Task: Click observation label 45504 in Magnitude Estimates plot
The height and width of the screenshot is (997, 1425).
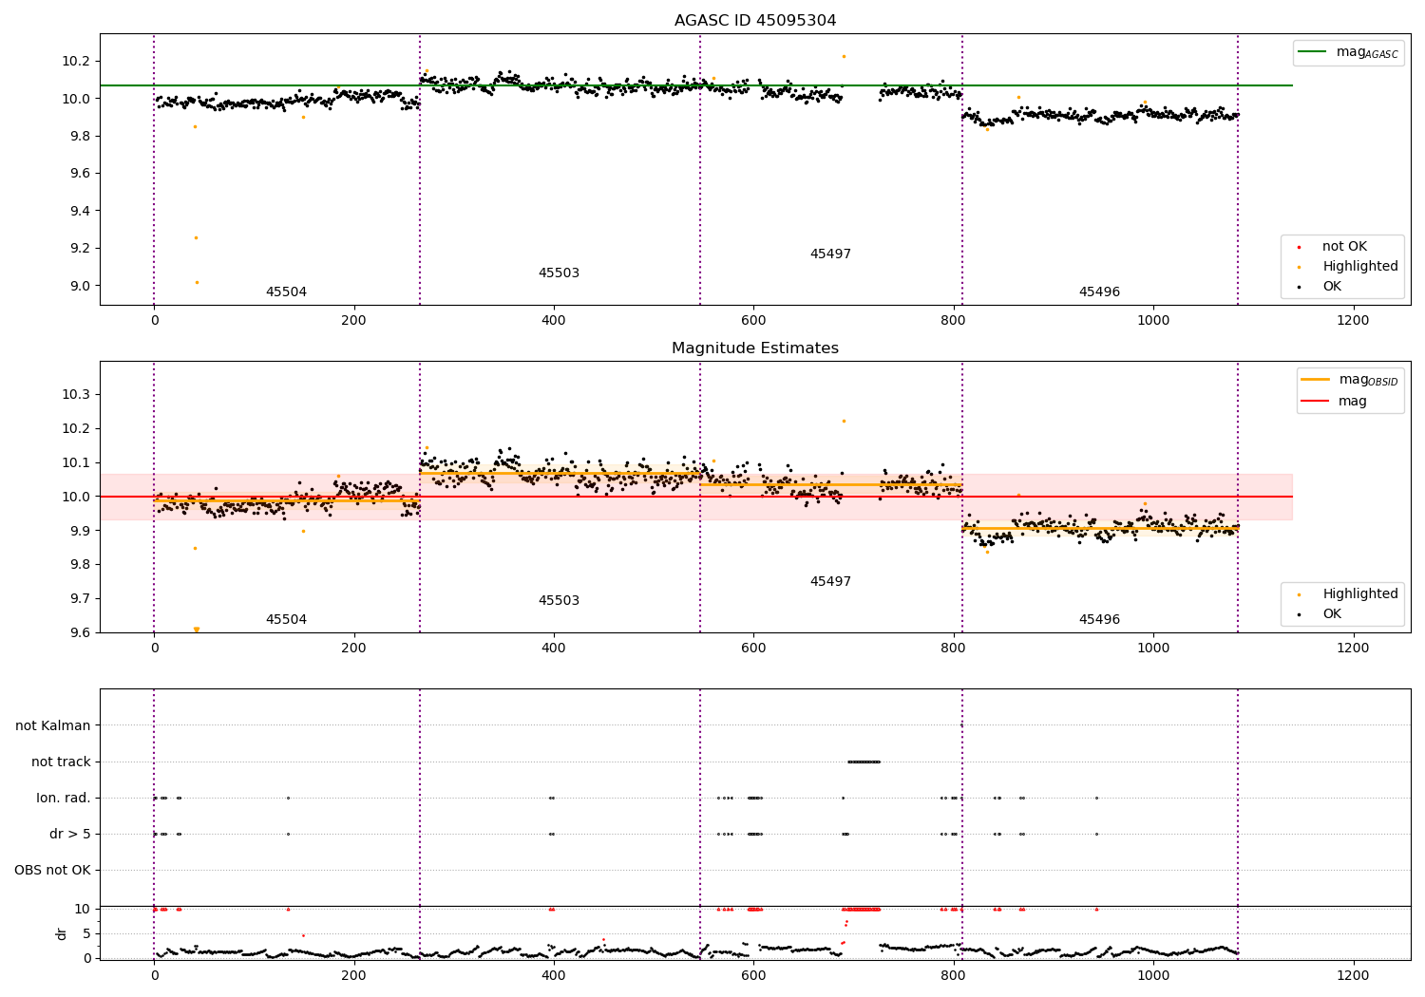Action: pyautogui.click(x=286, y=620)
